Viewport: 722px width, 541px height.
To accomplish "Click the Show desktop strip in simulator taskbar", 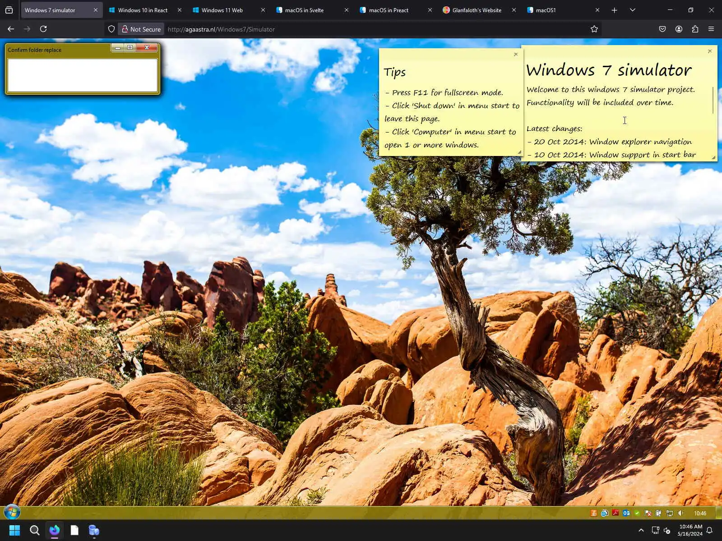I will [718, 513].
